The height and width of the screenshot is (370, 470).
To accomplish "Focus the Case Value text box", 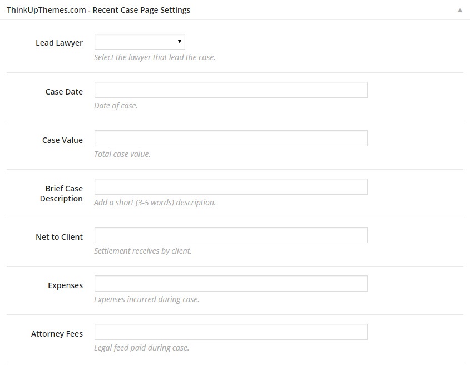I will click(x=231, y=139).
